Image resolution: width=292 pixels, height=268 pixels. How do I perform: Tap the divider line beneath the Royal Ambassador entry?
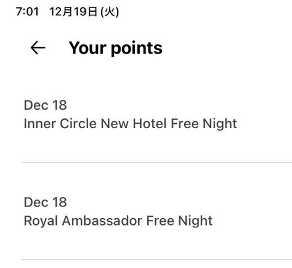click(x=156, y=259)
